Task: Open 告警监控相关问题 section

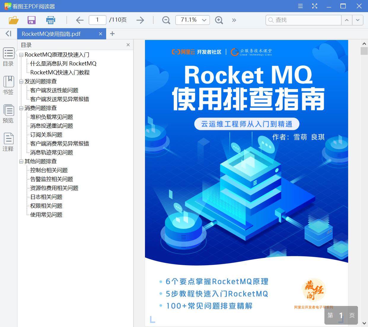Action: tap(52, 179)
